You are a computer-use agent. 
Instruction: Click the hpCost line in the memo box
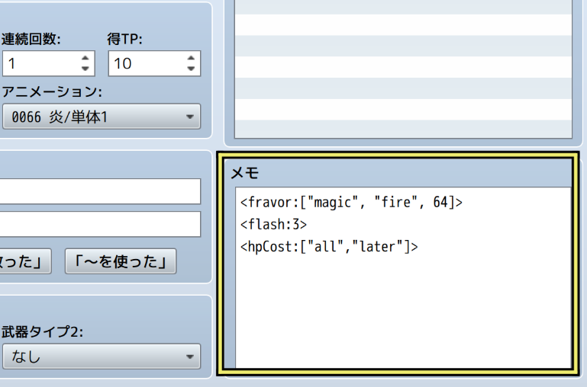pos(329,247)
